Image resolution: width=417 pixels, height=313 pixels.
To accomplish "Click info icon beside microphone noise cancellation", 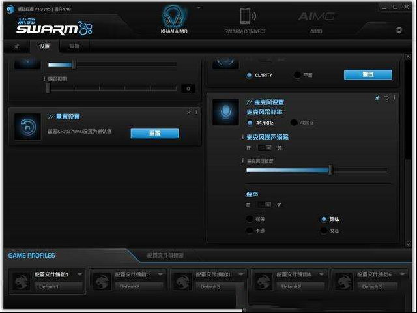I will [x=242, y=137].
